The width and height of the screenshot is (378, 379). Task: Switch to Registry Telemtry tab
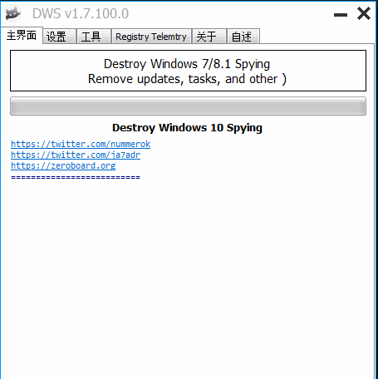click(151, 37)
